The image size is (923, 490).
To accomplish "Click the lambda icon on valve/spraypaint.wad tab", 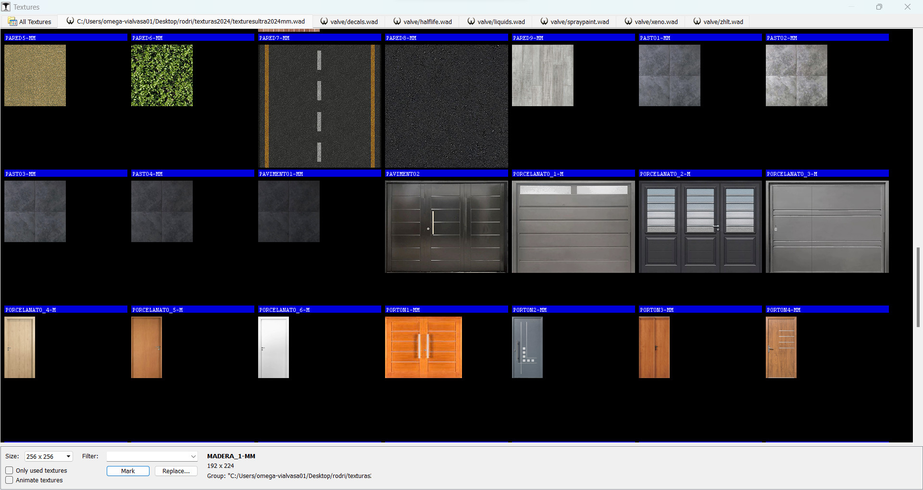I will click(544, 21).
